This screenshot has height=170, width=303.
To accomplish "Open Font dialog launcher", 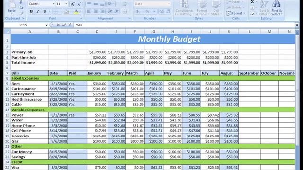I will point(81,18).
